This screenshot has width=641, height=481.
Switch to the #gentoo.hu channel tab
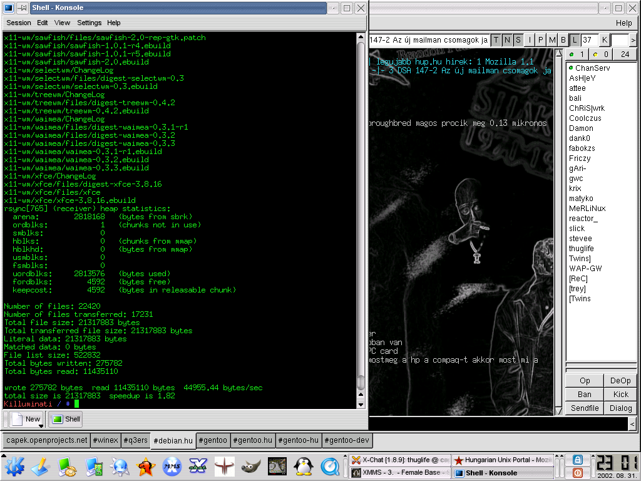pyautogui.click(x=253, y=440)
